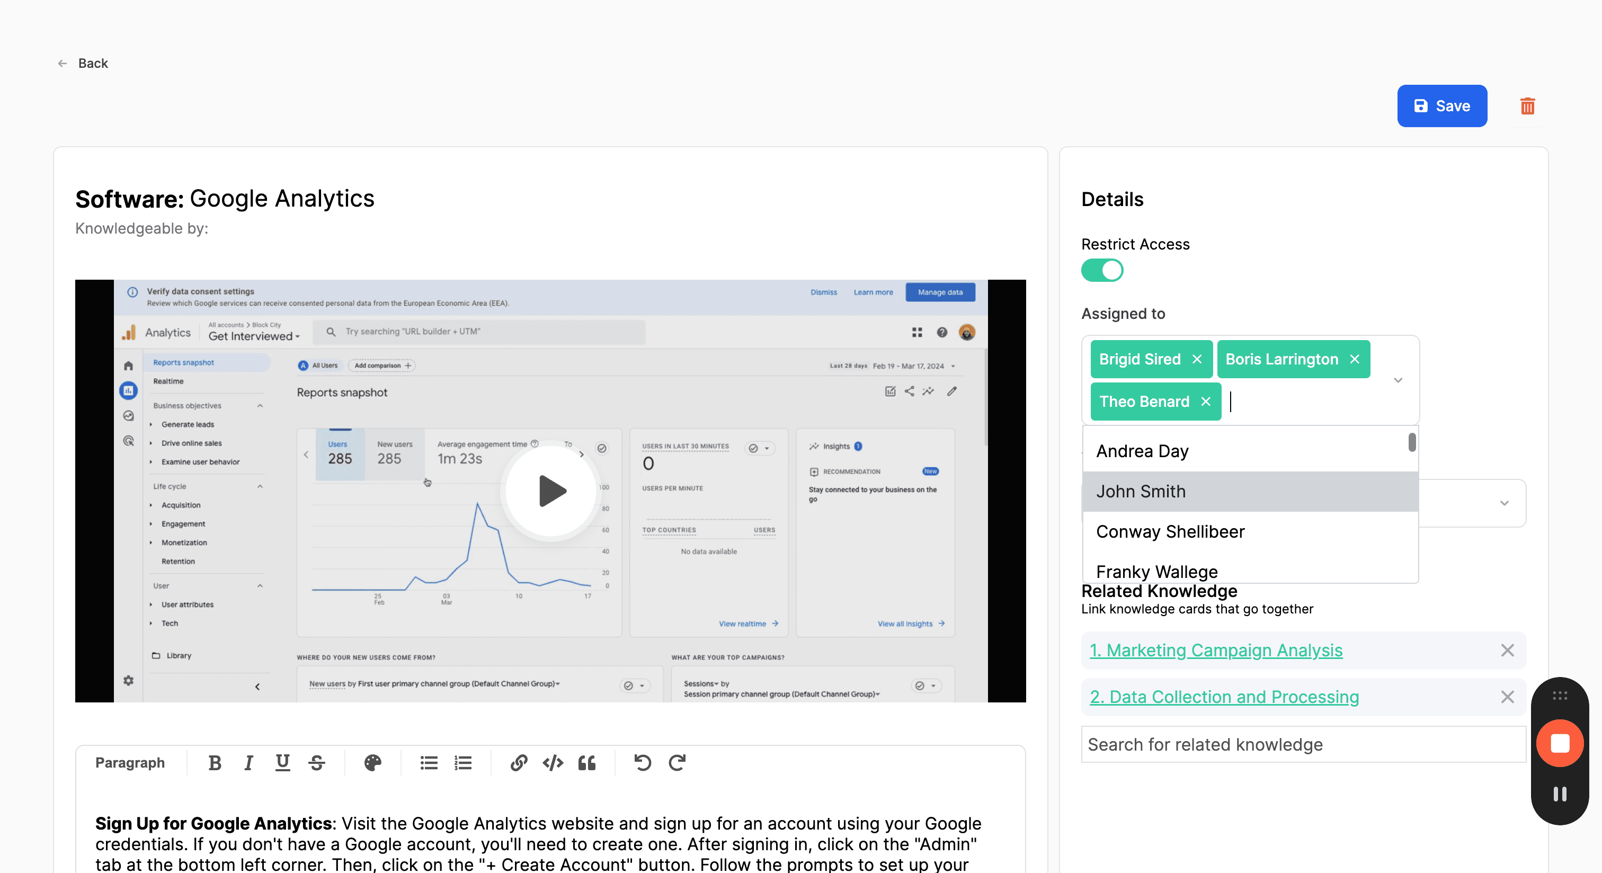The width and height of the screenshot is (1602, 873).
Task: Open Marketing Campaign Analysis link
Action: tap(1216, 651)
